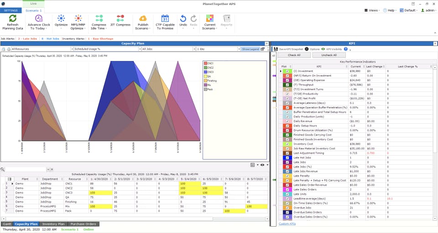Open the Custom KPIs link

(x=287, y=224)
